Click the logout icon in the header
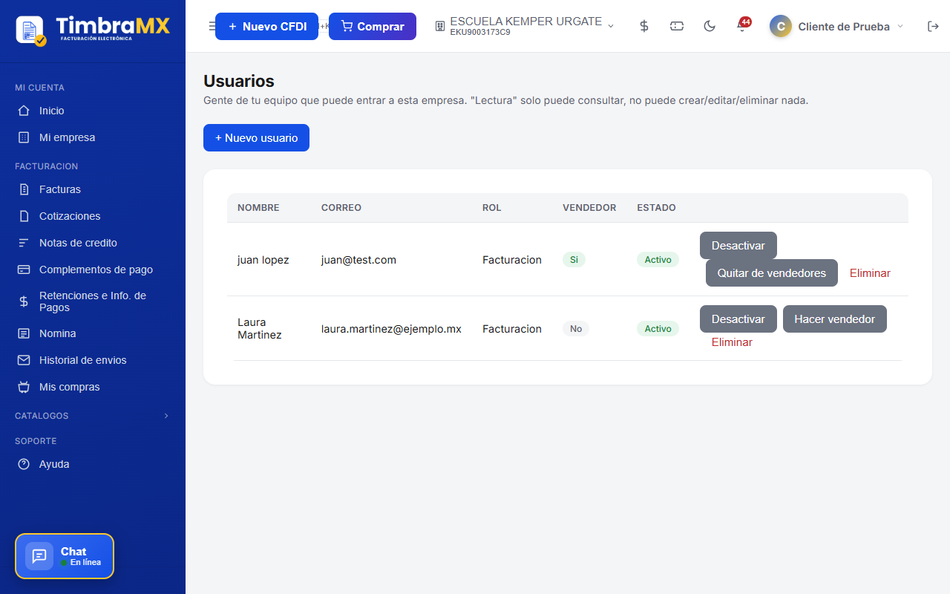 click(933, 26)
